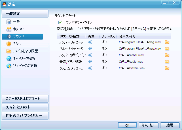Browse folder for グループ メッセージ sound file
Screen dimensions: 182x130
(x=167, y=49)
